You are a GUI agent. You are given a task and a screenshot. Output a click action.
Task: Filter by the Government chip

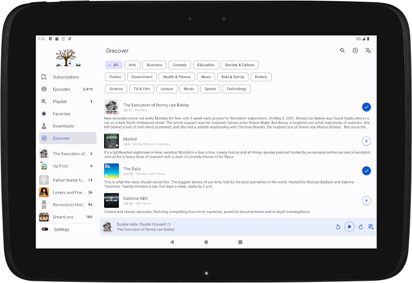pyautogui.click(x=142, y=77)
